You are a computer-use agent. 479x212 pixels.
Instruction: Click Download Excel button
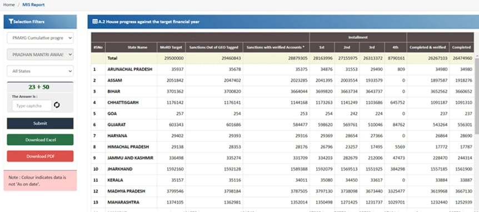click(40, 140)
